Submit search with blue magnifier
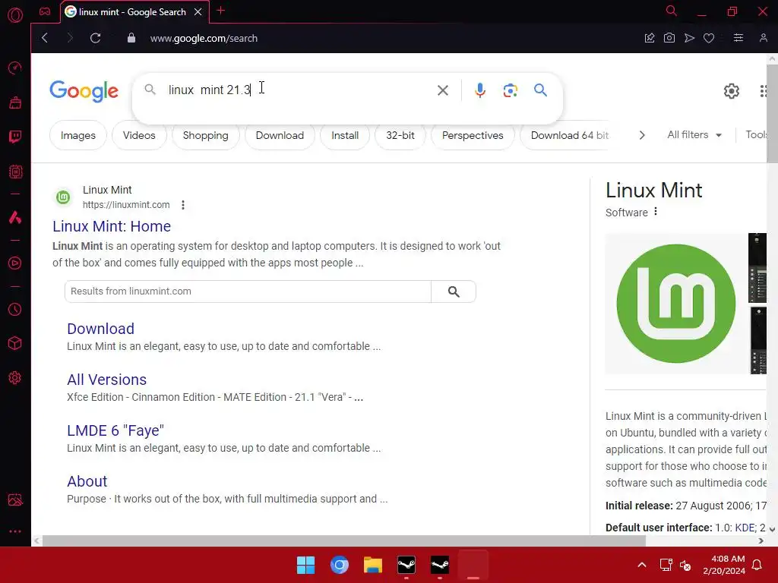This screenshot has width=778, height=583. [540, 90]
